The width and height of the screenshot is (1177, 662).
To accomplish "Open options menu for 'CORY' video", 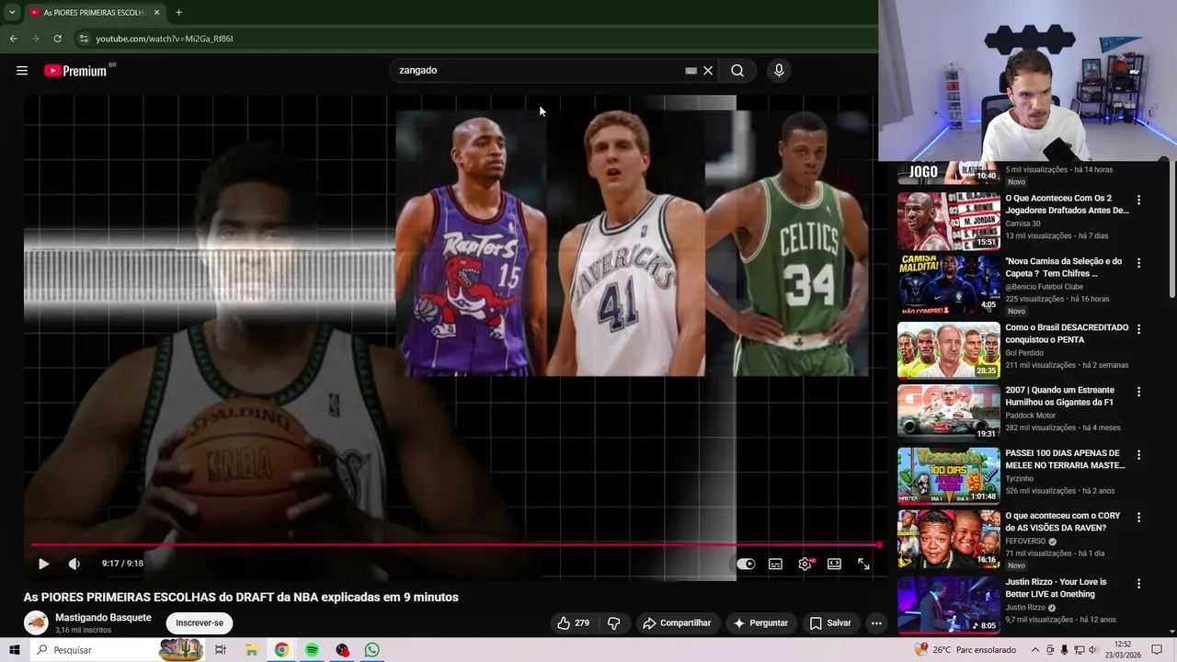I will (x=1138, y=518).
